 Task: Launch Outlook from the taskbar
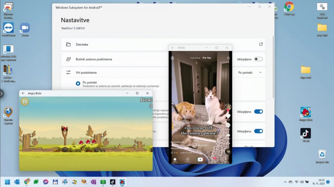point(17,182)
